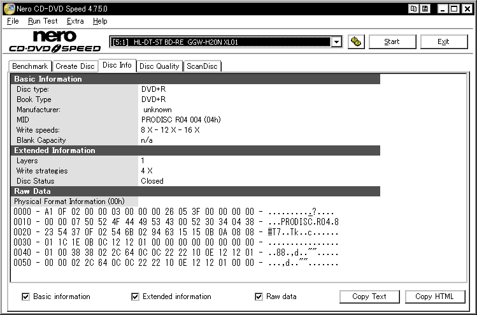Click the Copy HTML button

[x=435, y=297]
